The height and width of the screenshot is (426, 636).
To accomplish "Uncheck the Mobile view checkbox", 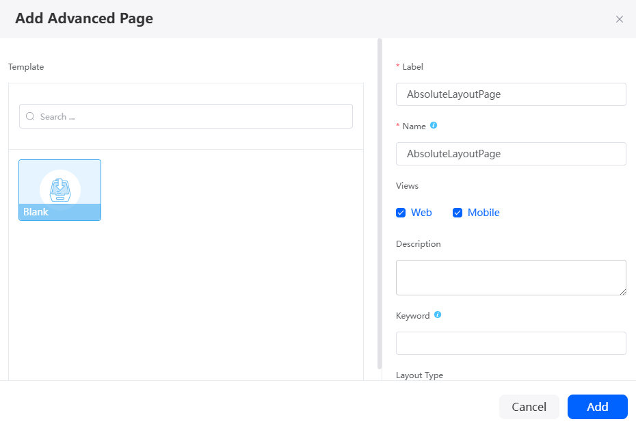I will pyautogui.click(x=457, y=213).
